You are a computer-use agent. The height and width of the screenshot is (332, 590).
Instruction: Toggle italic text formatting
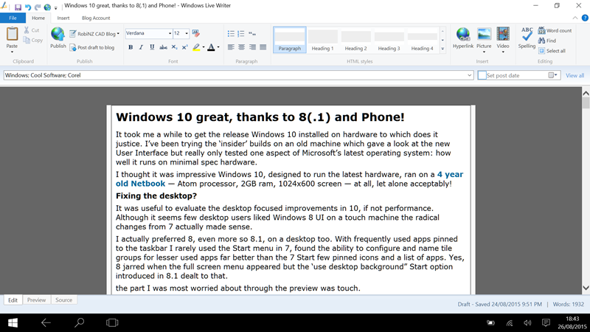(141, 47)
